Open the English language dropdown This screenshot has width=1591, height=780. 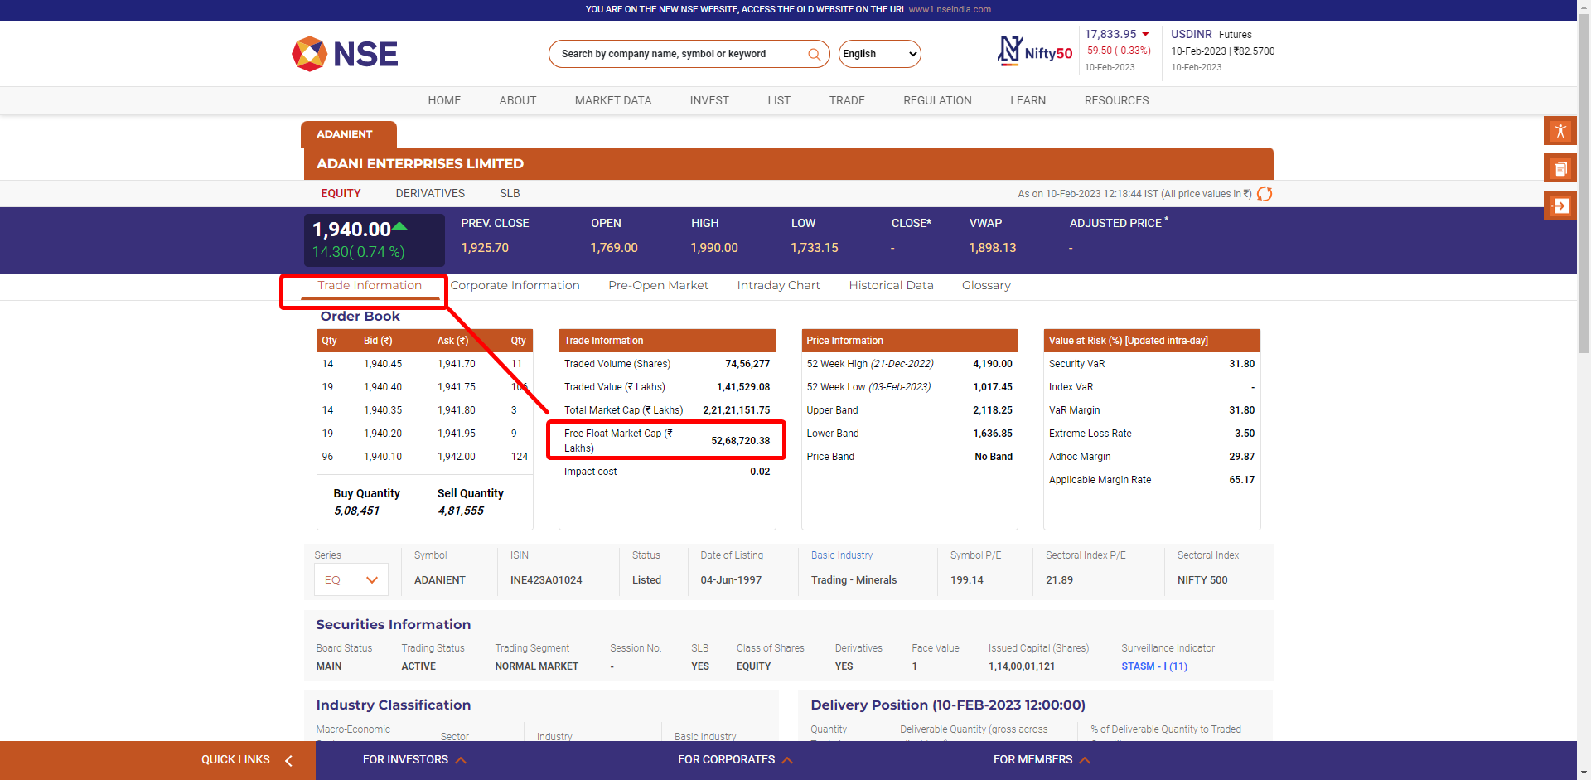pos(879,54)
